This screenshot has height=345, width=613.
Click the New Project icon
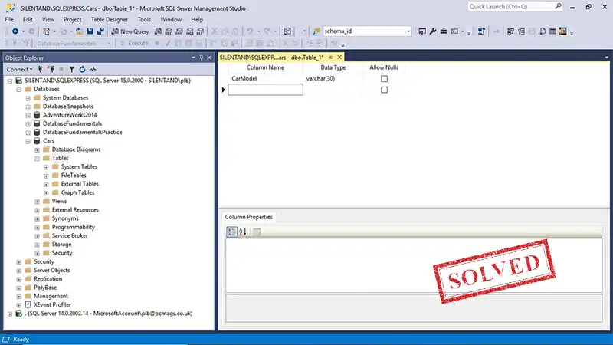(x=46, y=31)
